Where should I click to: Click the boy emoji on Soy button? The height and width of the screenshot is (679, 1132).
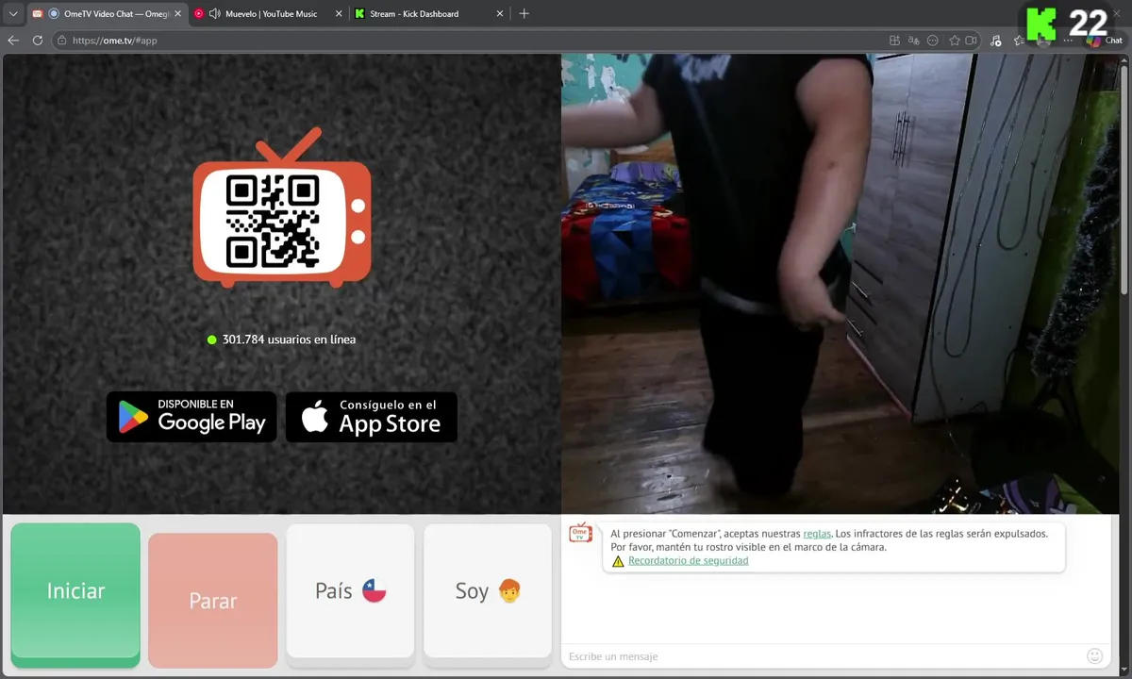(509, 591)
